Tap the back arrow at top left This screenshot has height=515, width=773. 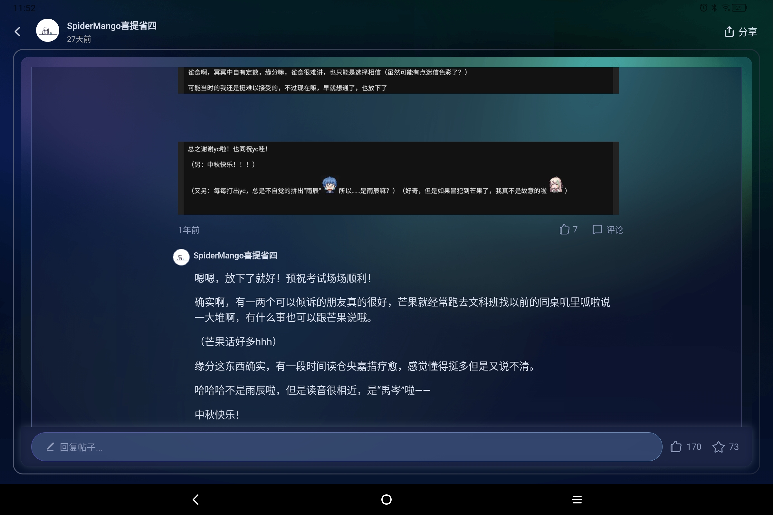(17, 31)
